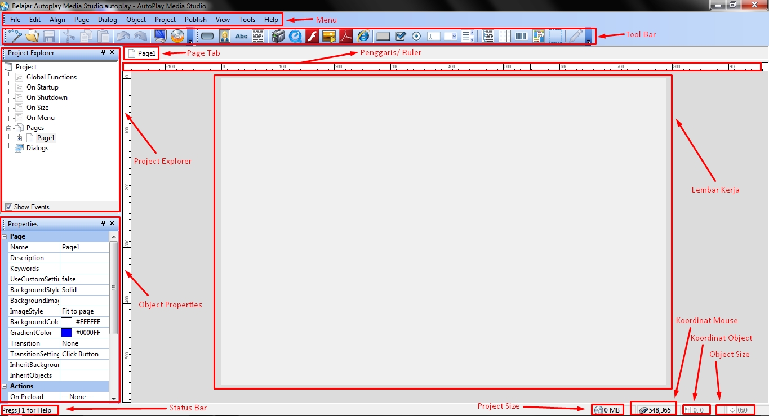Insert a PDF object
This screenshot has width=769, height=416.
pos(346,36)
